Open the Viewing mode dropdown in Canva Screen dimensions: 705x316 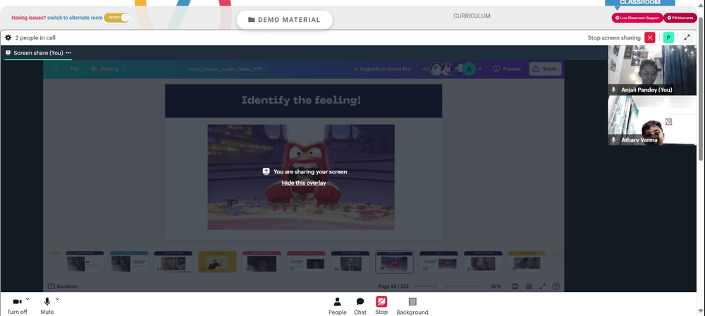[x=109, y=69]
